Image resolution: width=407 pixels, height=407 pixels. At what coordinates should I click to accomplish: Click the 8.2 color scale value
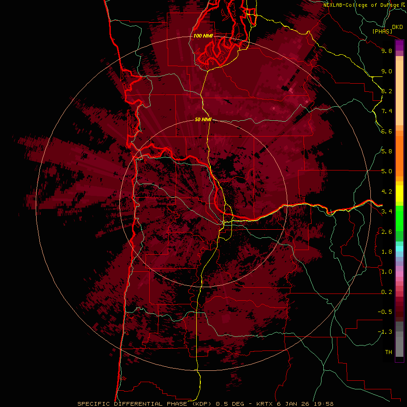click(x=387, y=91)
